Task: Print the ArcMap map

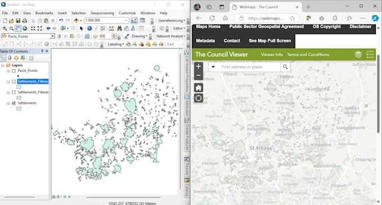Action: point(24,20)
